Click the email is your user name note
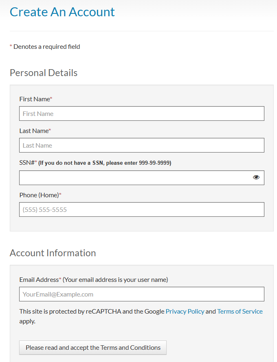This screenshot has height=362, width=277. point(115,280)
